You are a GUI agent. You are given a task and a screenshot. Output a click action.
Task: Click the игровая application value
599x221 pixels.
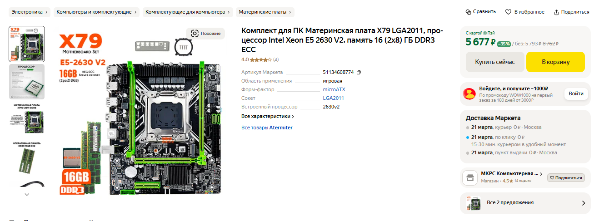(x=332, y=81)
